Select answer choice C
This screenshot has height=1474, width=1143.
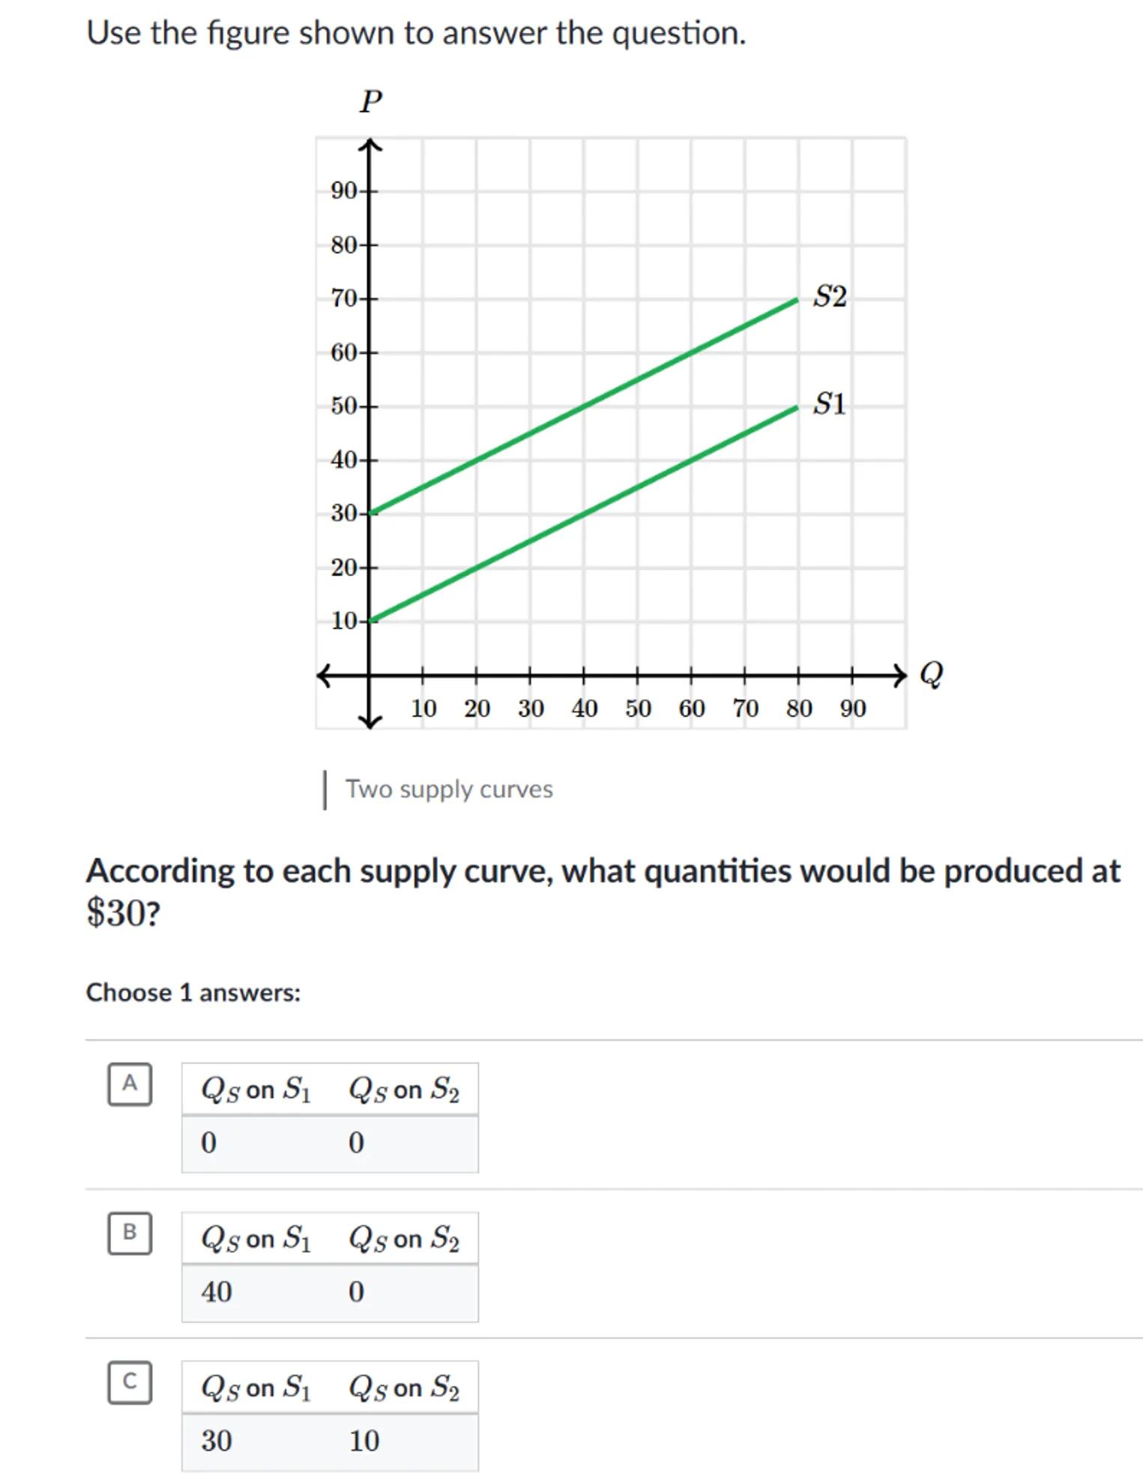click(130, 1382)
